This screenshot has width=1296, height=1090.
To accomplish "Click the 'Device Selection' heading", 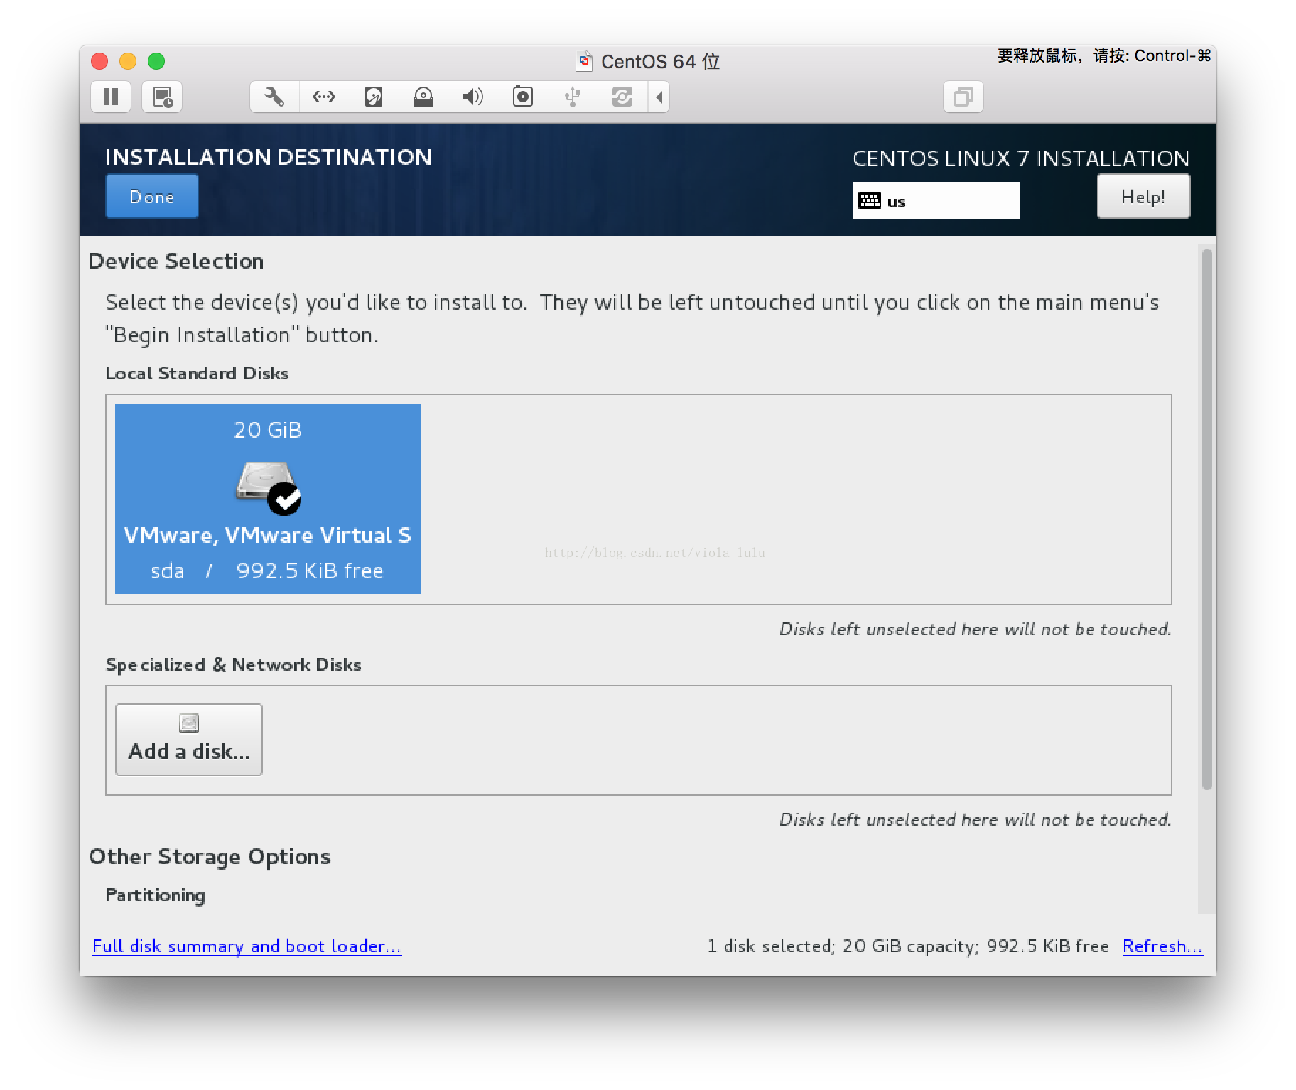I will [x=175, y=261].
